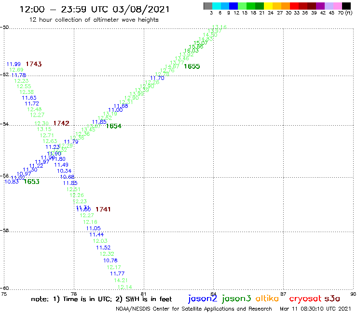Click the 11.00 wave height value
Image resolution: width=357 pixels, height=313 pixels.
(115, 110)
